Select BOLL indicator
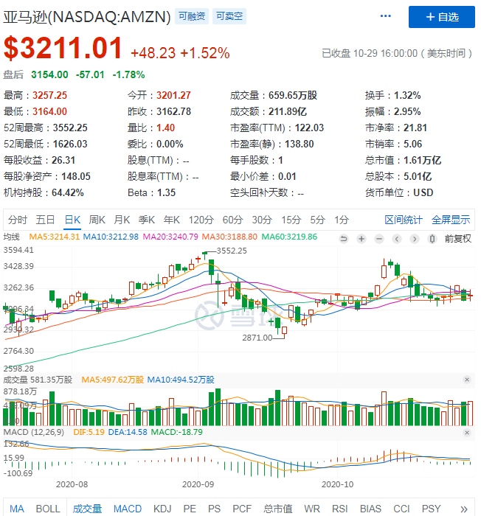Screen dimensions: 481x516 (x=48, y=509)
